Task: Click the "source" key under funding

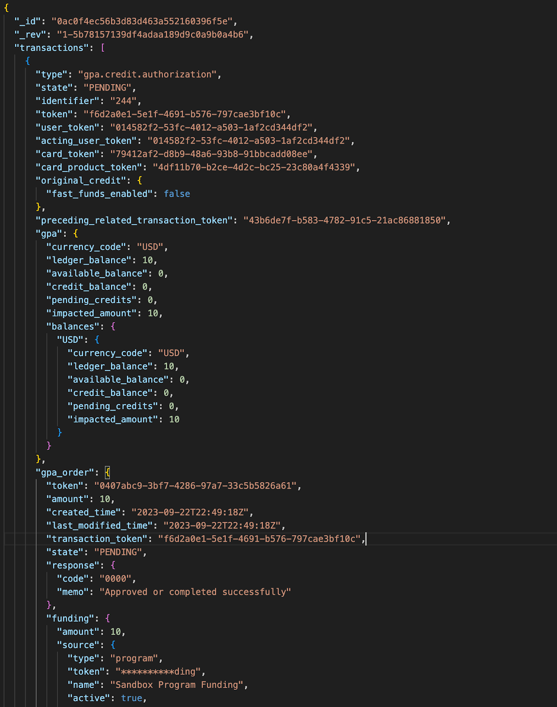Action: pyautogui.click(x=78, y=645)
